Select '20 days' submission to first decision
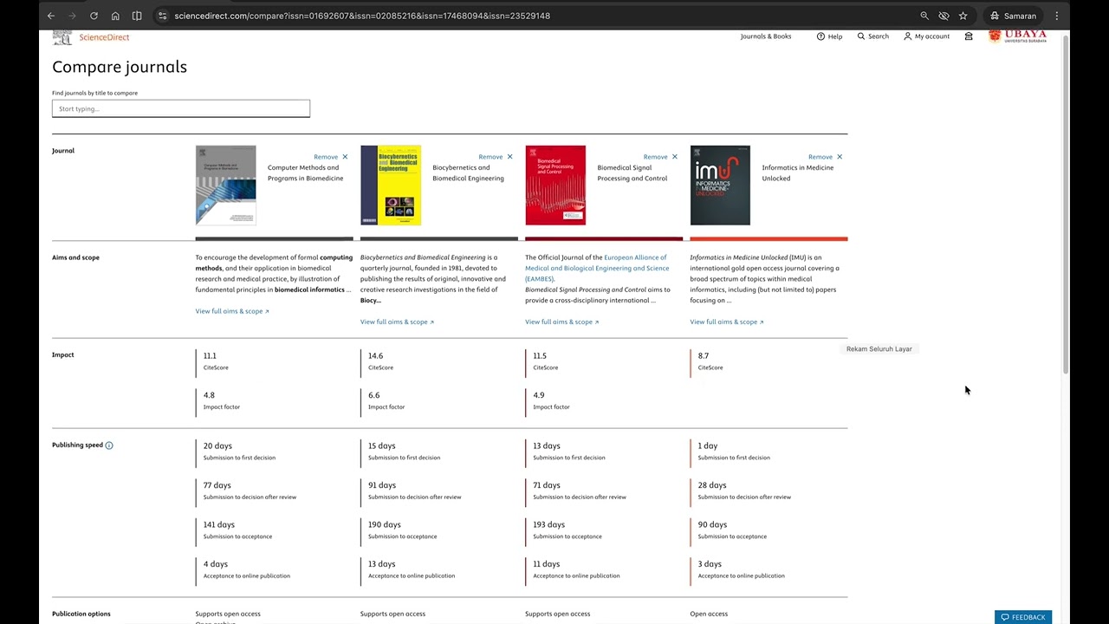Screen dimensions: 1109x624 pyautogui.click(x=217, y=445)
